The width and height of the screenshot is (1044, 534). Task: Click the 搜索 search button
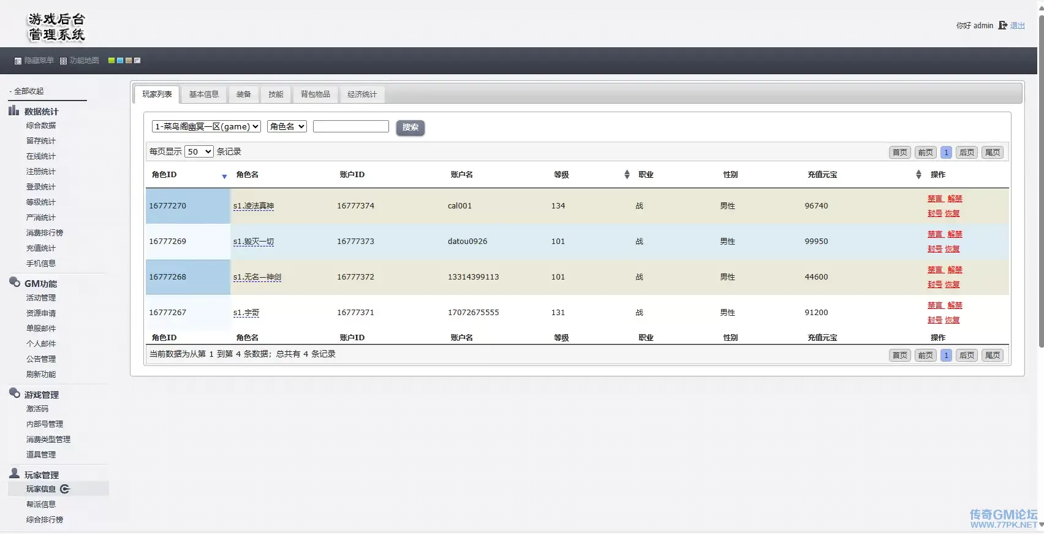pyautogui.click(x=410, y=128)
